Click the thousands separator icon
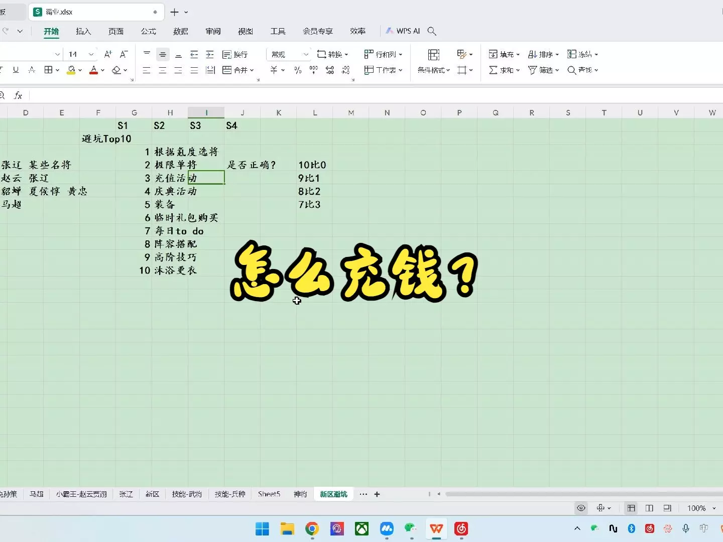Screen dimensions: 723x542 coord(314,70)
